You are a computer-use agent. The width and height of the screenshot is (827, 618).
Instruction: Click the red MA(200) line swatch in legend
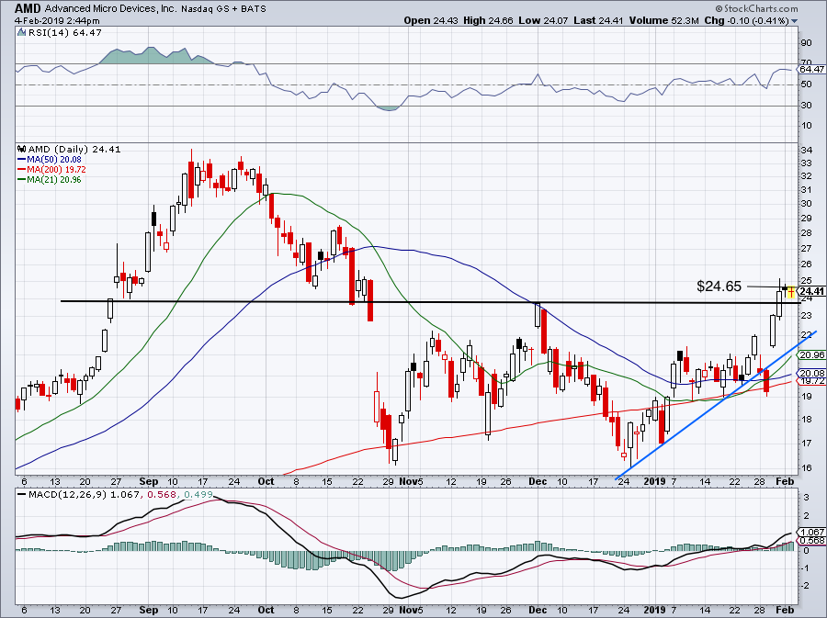point(22,170)
